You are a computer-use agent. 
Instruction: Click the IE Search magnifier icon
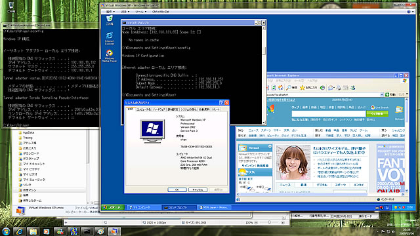(289, 87)
